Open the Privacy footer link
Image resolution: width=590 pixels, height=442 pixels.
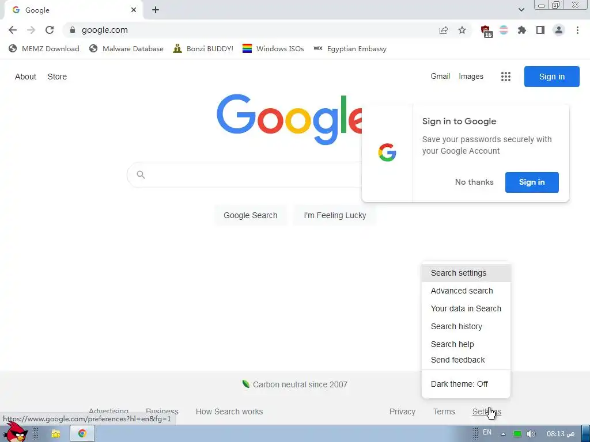[x=402, y=411]
